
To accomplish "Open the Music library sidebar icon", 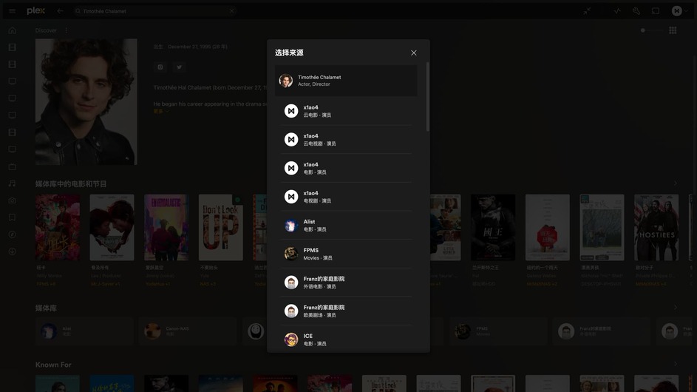I will [x=13, y=183].
